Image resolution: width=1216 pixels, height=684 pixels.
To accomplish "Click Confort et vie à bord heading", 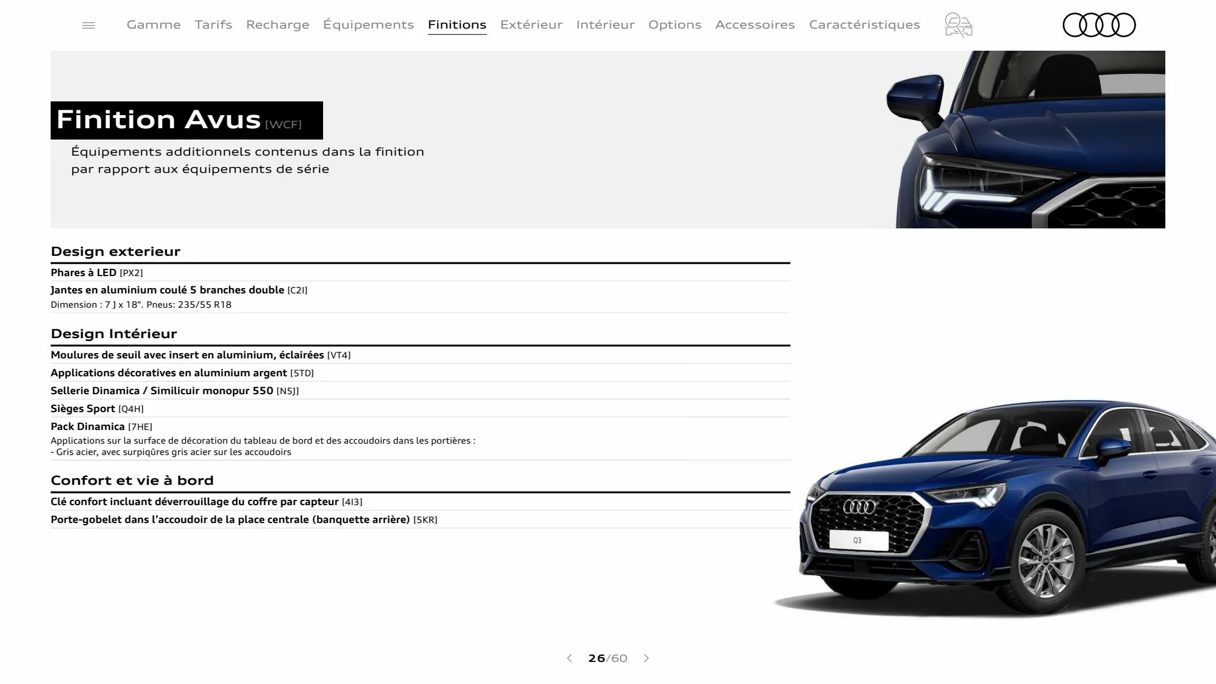I will pyautogui.click(x=132, y=480).
